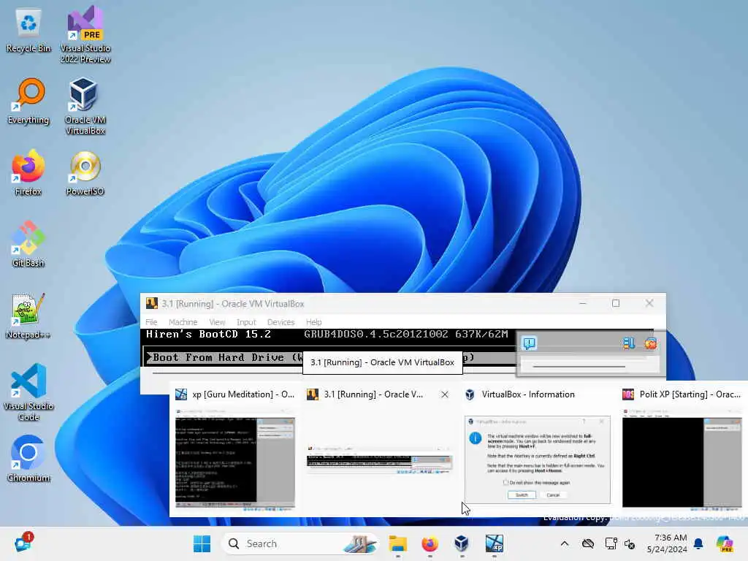The image size is (748, 561).
Task: Click the sort-order icon in VM notification panel
Action: coord(629,343)
